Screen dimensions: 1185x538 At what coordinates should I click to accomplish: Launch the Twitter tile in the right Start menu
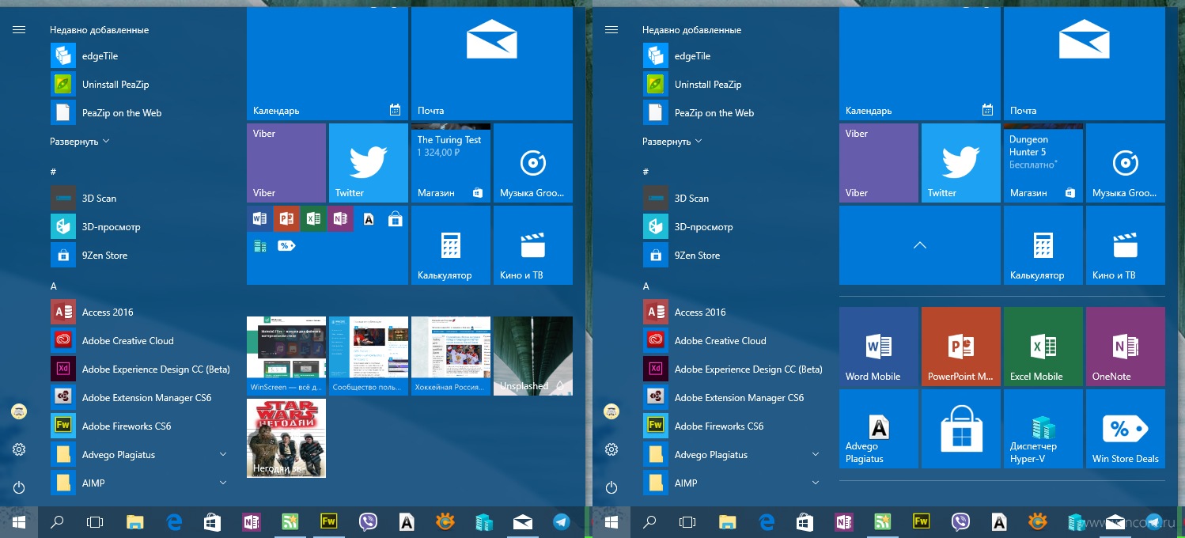pos(961,163)
